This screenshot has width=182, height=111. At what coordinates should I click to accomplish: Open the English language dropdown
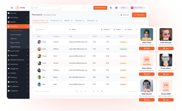point(124,8)
